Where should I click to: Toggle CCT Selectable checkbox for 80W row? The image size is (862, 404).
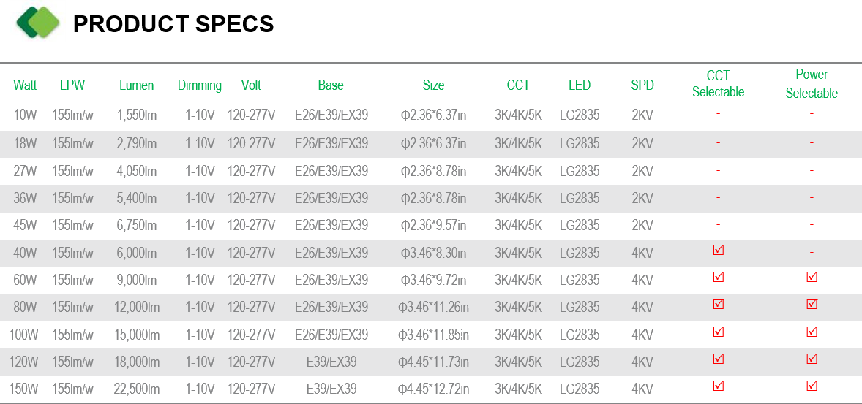pos(718,304)
